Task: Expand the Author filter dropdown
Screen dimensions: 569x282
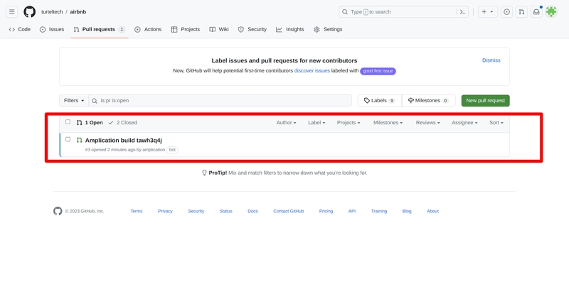Action: click(287, 122)
